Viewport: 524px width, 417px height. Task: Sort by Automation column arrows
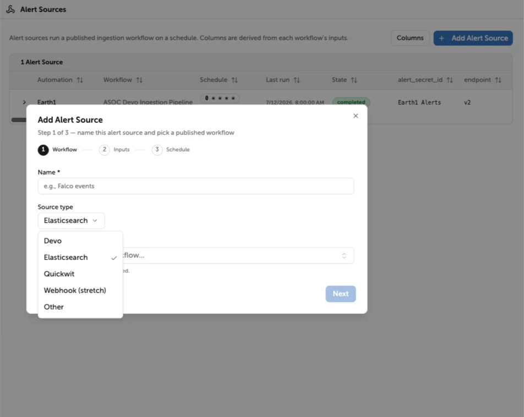coord(80,80)
